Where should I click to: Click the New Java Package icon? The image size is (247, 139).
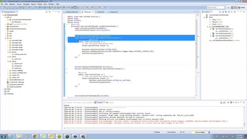tap(55, 8)
